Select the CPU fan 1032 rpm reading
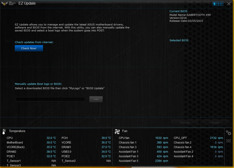This screenshot has height=168, width=234. [x=161, y=138]
